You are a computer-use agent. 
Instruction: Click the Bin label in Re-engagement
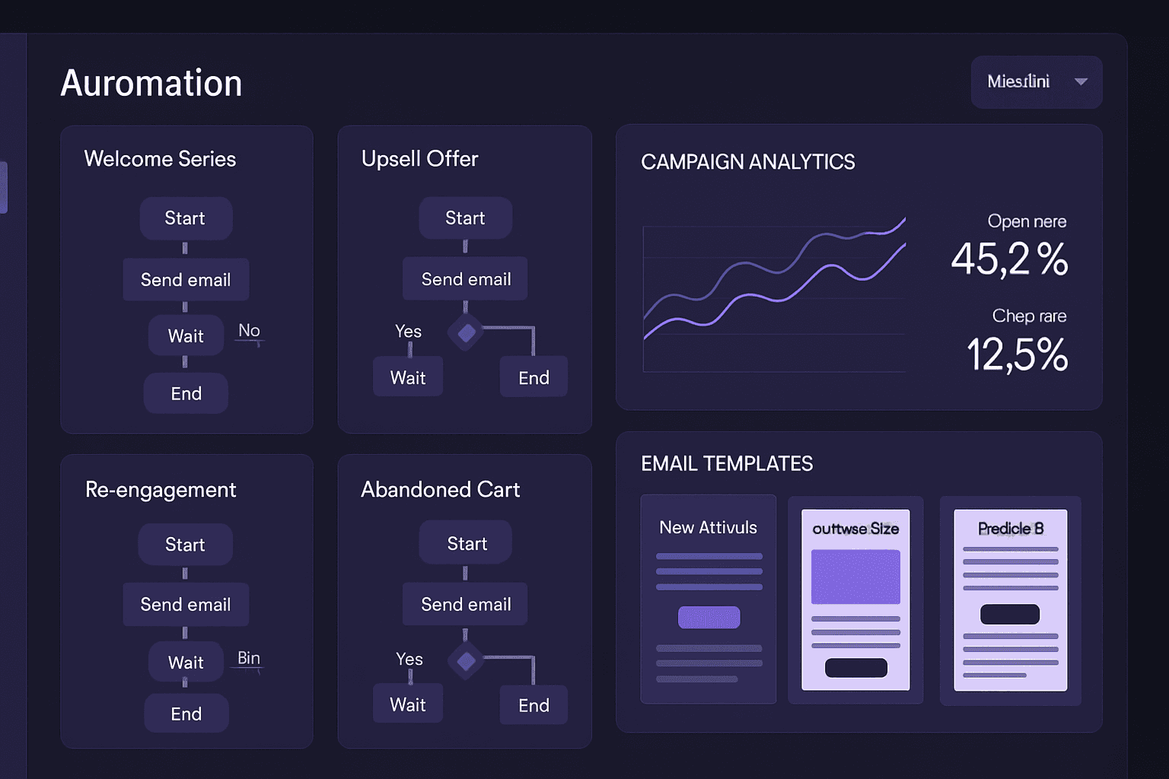tap(247, 657)
